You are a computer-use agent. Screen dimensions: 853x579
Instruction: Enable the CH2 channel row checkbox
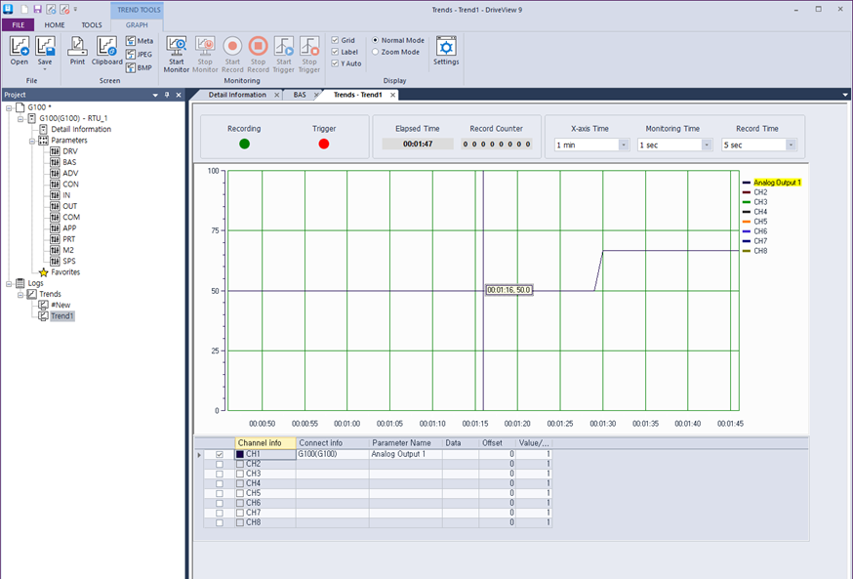[220, 464]
